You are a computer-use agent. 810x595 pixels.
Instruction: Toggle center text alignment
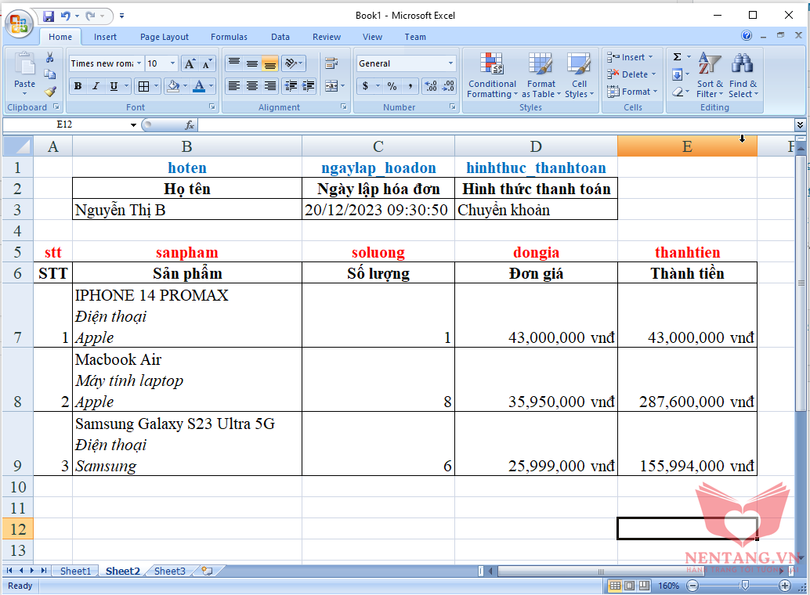tap(251, 86)
